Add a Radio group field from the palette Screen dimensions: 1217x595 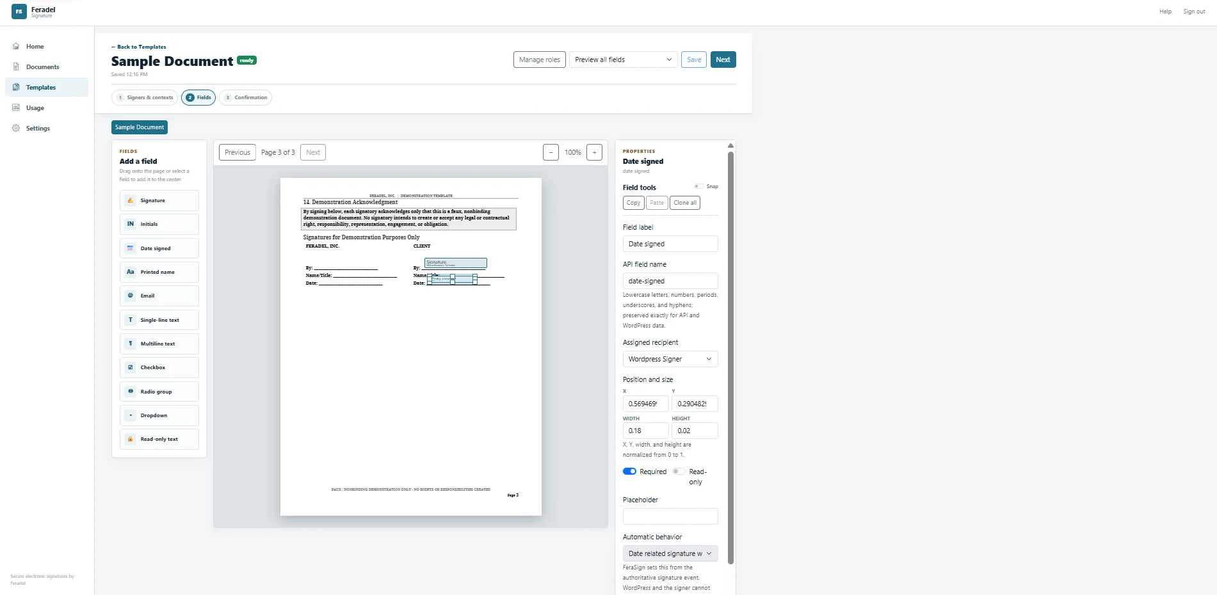pyautogui.click(x=159, y=392)
